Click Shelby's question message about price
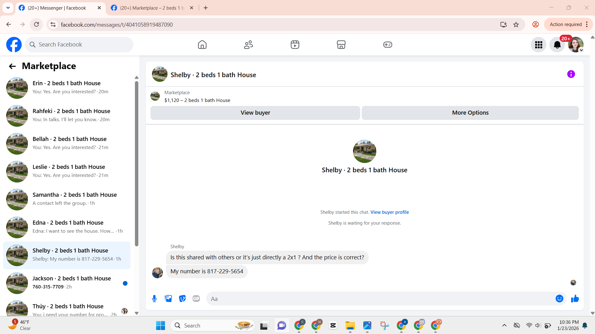Viewport: 595px width, 334px height. tap(267, 257)
